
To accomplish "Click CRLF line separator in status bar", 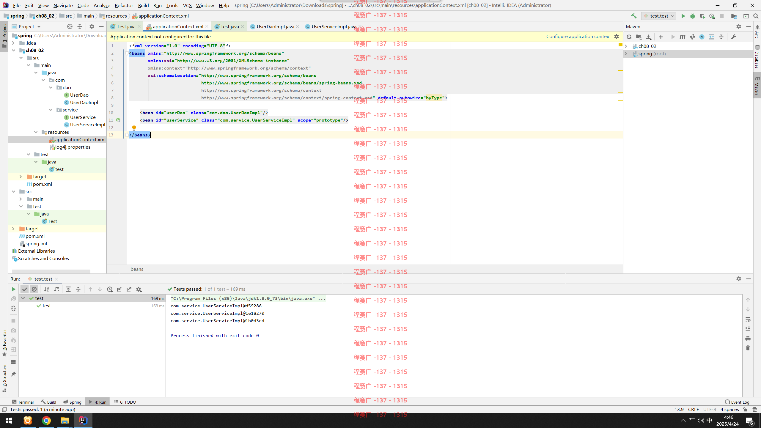I will (693, 409).
